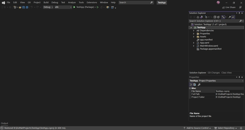Click the main Search box in title bar
245x130 pixels.
(x=136, y=2)
